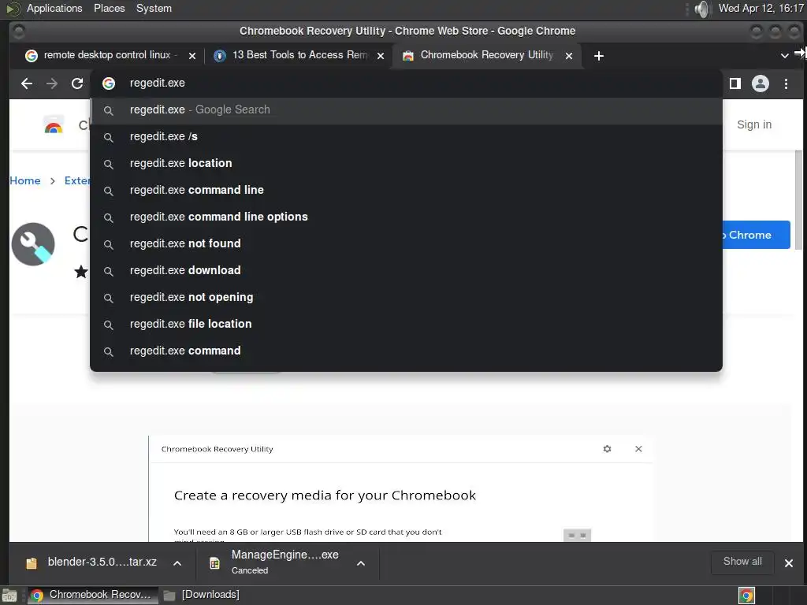
Task: Open the blender-3.5.0 tar.xz download item
Action: coord(91,562)
